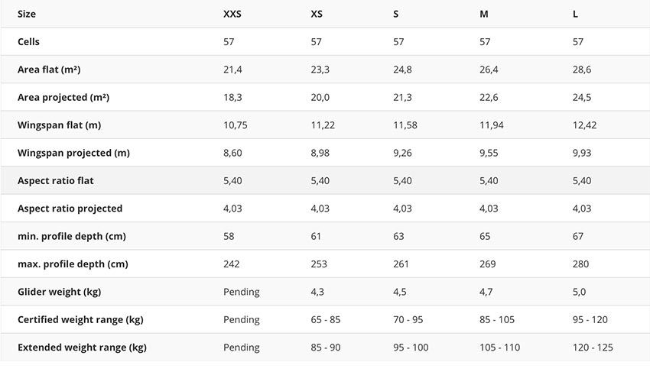
Task: Click the Aspect ratio flat row label
Action: [56, 181]
